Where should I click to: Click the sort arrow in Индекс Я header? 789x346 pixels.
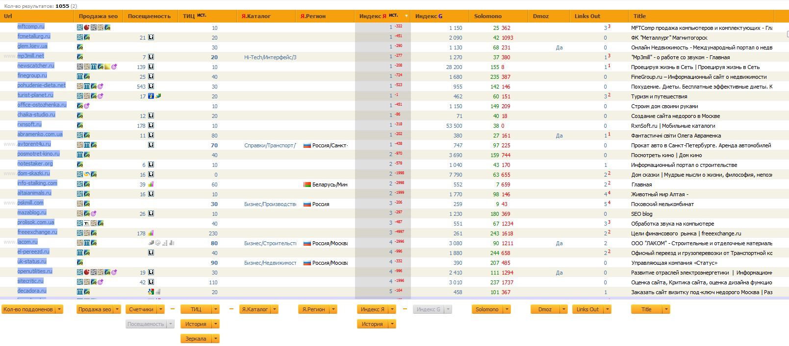tap(406, 16)
